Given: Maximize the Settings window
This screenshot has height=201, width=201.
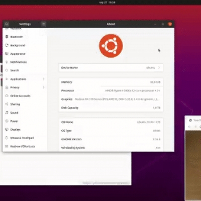Looking at the screenshot, I should [x=162, y=24].
